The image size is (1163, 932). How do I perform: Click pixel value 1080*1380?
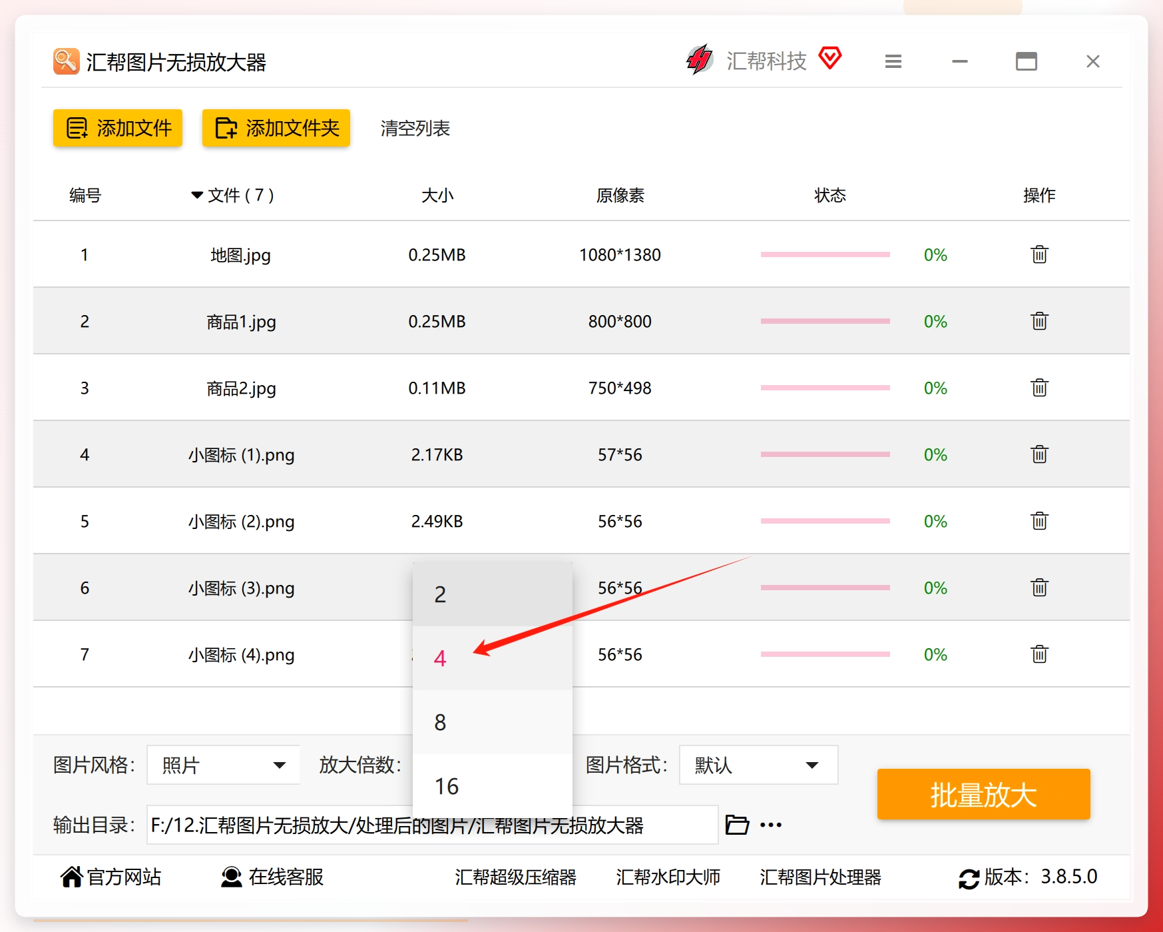coord(620,254)
